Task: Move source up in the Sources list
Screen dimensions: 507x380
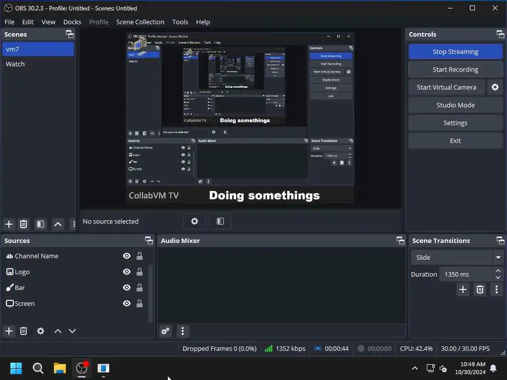Action: pos(58,331)
